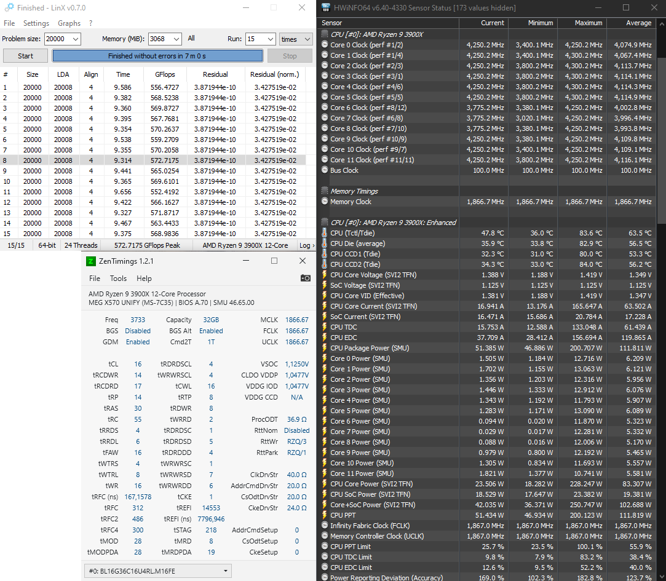Click the clock icon beside Bus Clock

tap(325, 170)
